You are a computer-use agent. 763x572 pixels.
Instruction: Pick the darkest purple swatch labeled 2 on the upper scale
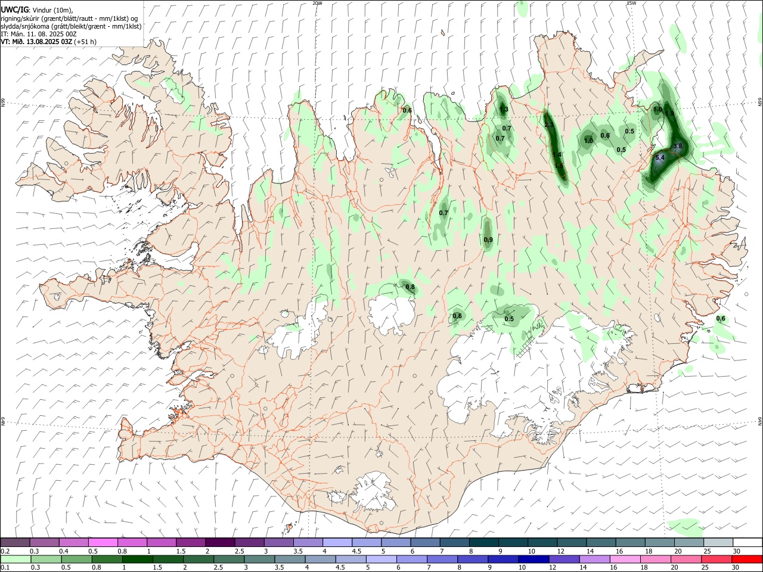(219, 542)
